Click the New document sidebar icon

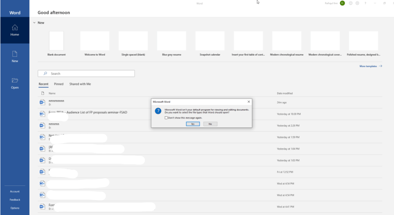click(15, 54)
